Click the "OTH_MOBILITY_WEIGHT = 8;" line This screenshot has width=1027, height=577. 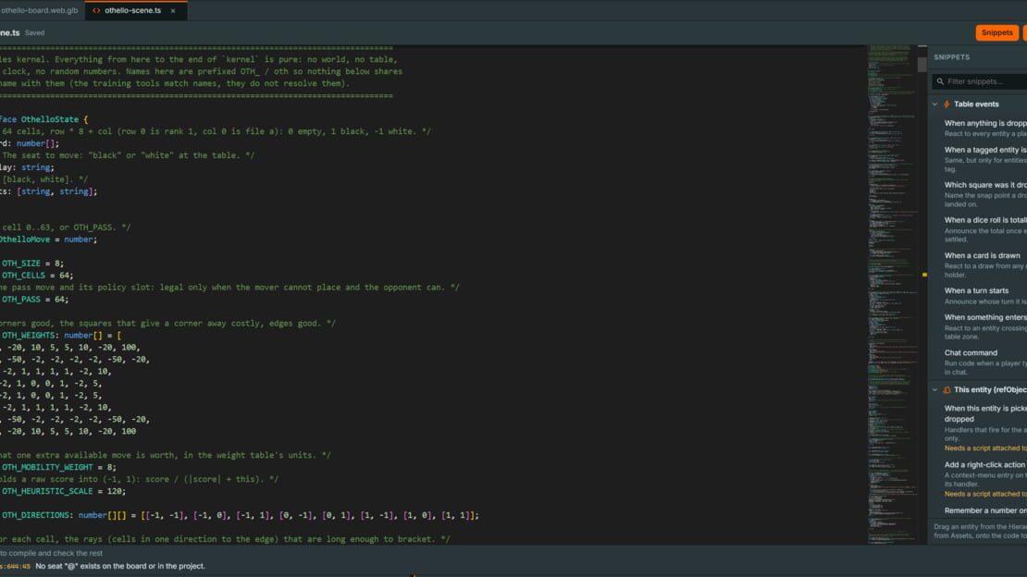pos(58,467)
